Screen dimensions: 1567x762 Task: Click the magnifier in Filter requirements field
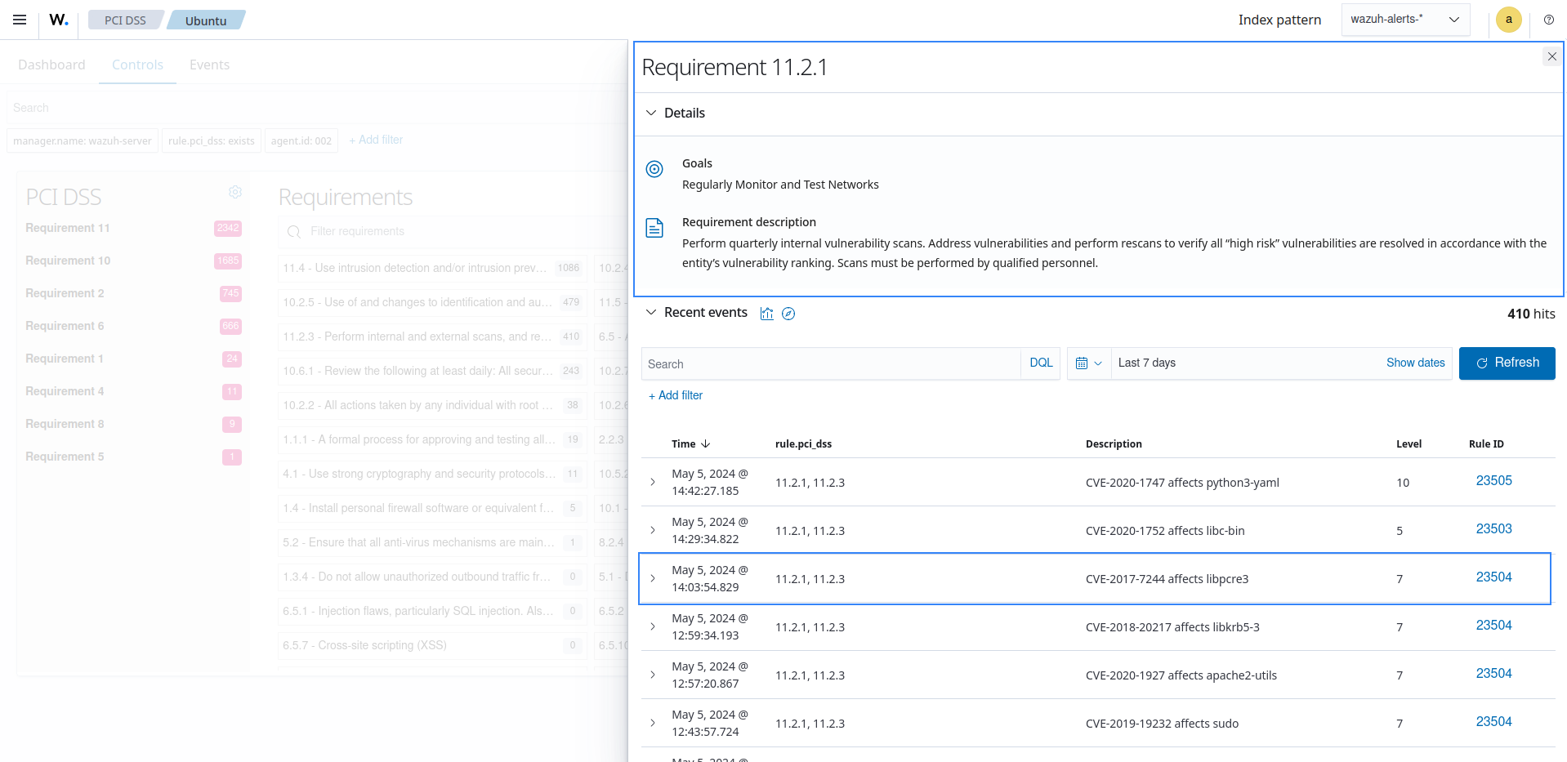click(x=293, y=232)
